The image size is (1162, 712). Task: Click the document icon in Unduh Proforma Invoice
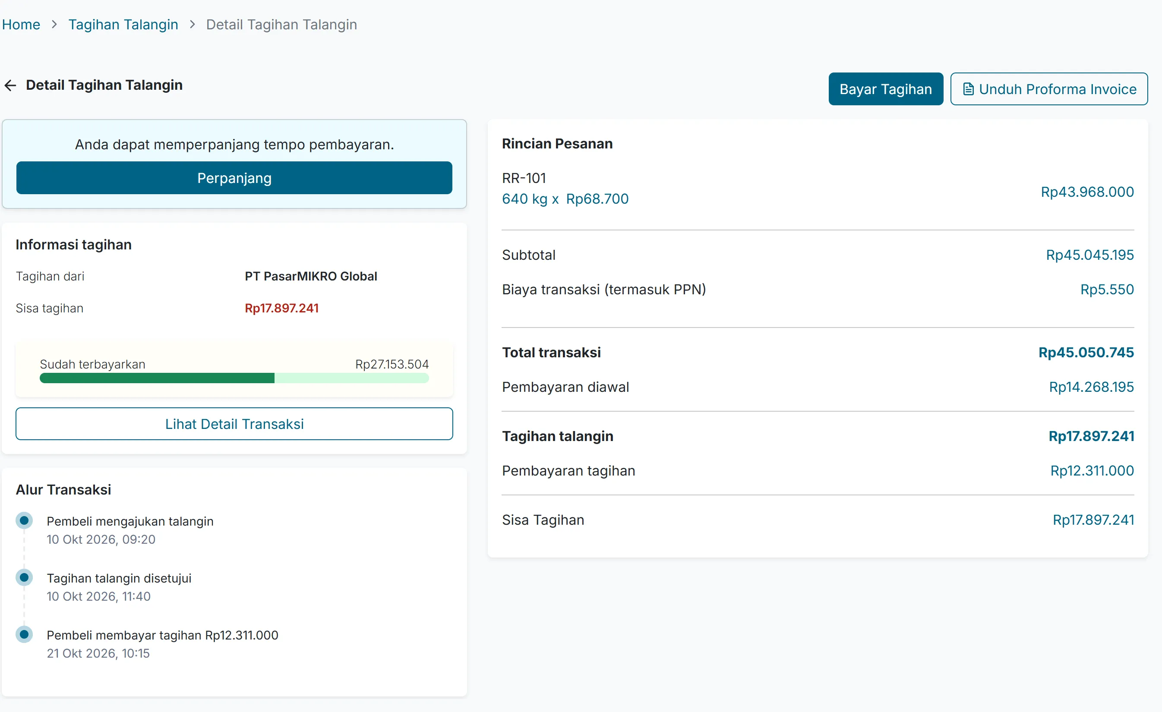(968, 89)
